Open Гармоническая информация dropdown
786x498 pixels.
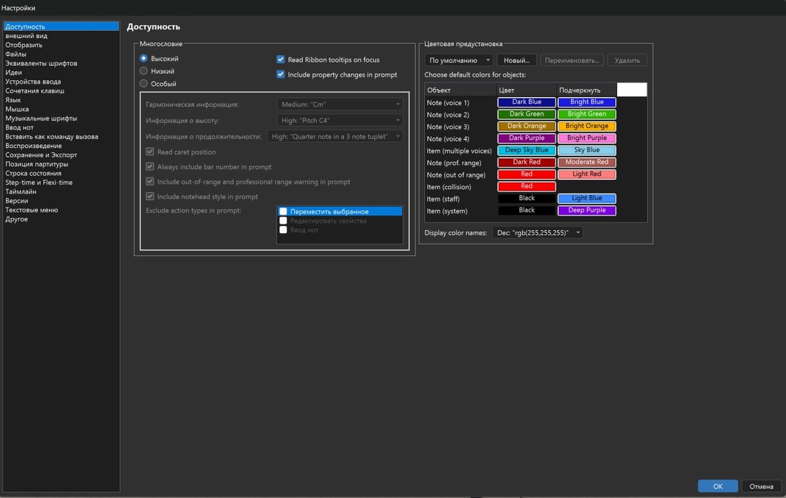tap(339, 104)
